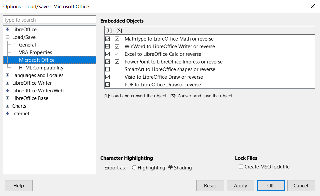
Task: Uncheck loading MathType to LibreOffice Math
Action: click(108, 39)
